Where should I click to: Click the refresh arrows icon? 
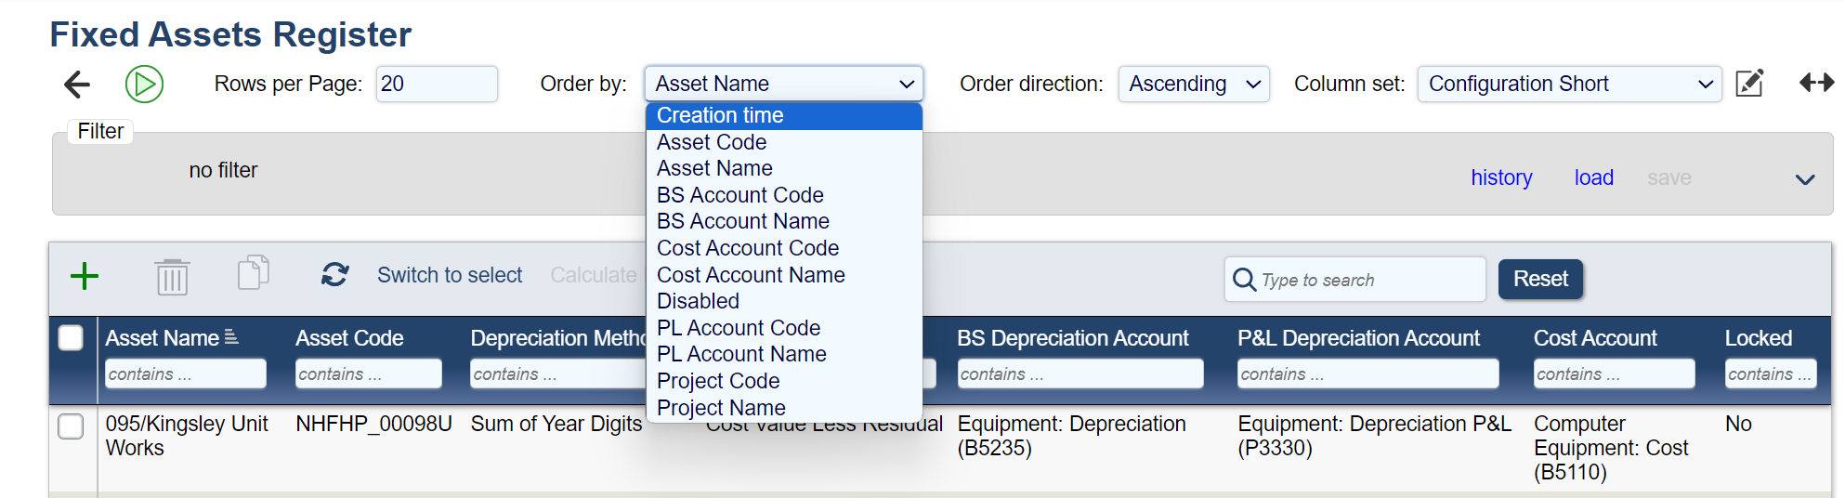click(334, 275)
